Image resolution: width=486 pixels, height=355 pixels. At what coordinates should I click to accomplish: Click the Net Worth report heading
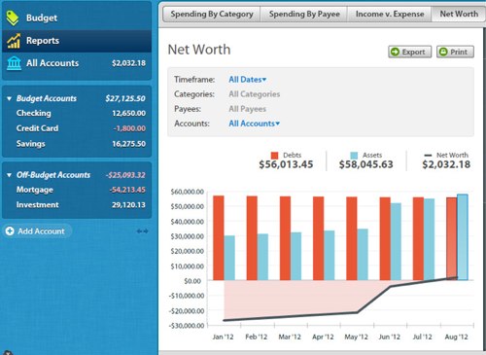pyautogui.click(x=199, y=50)
